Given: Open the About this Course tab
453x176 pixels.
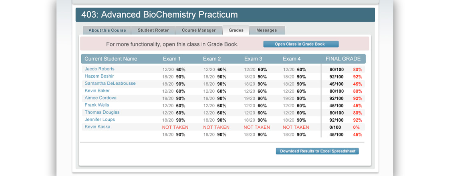Looking at the screenshot, I should 107,30.
